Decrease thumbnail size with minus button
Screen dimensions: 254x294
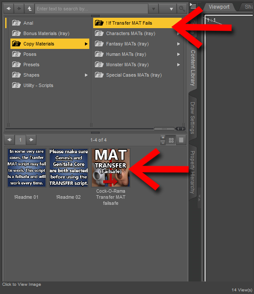163,143
